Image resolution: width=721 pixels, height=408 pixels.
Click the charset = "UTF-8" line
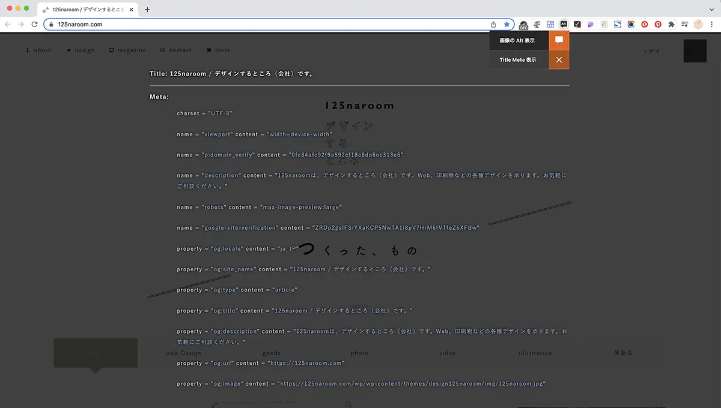tap(204, 113)
